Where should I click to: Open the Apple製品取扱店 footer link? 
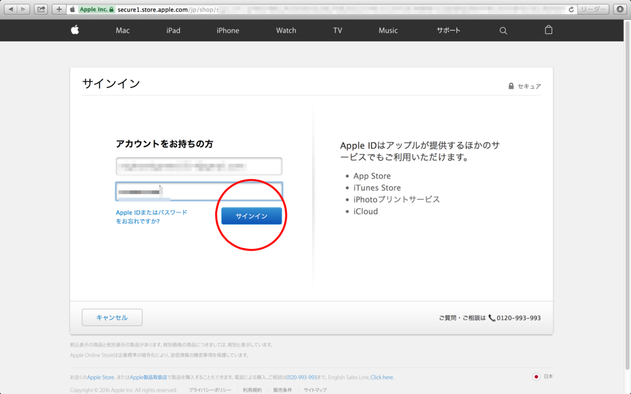point(148,377)
